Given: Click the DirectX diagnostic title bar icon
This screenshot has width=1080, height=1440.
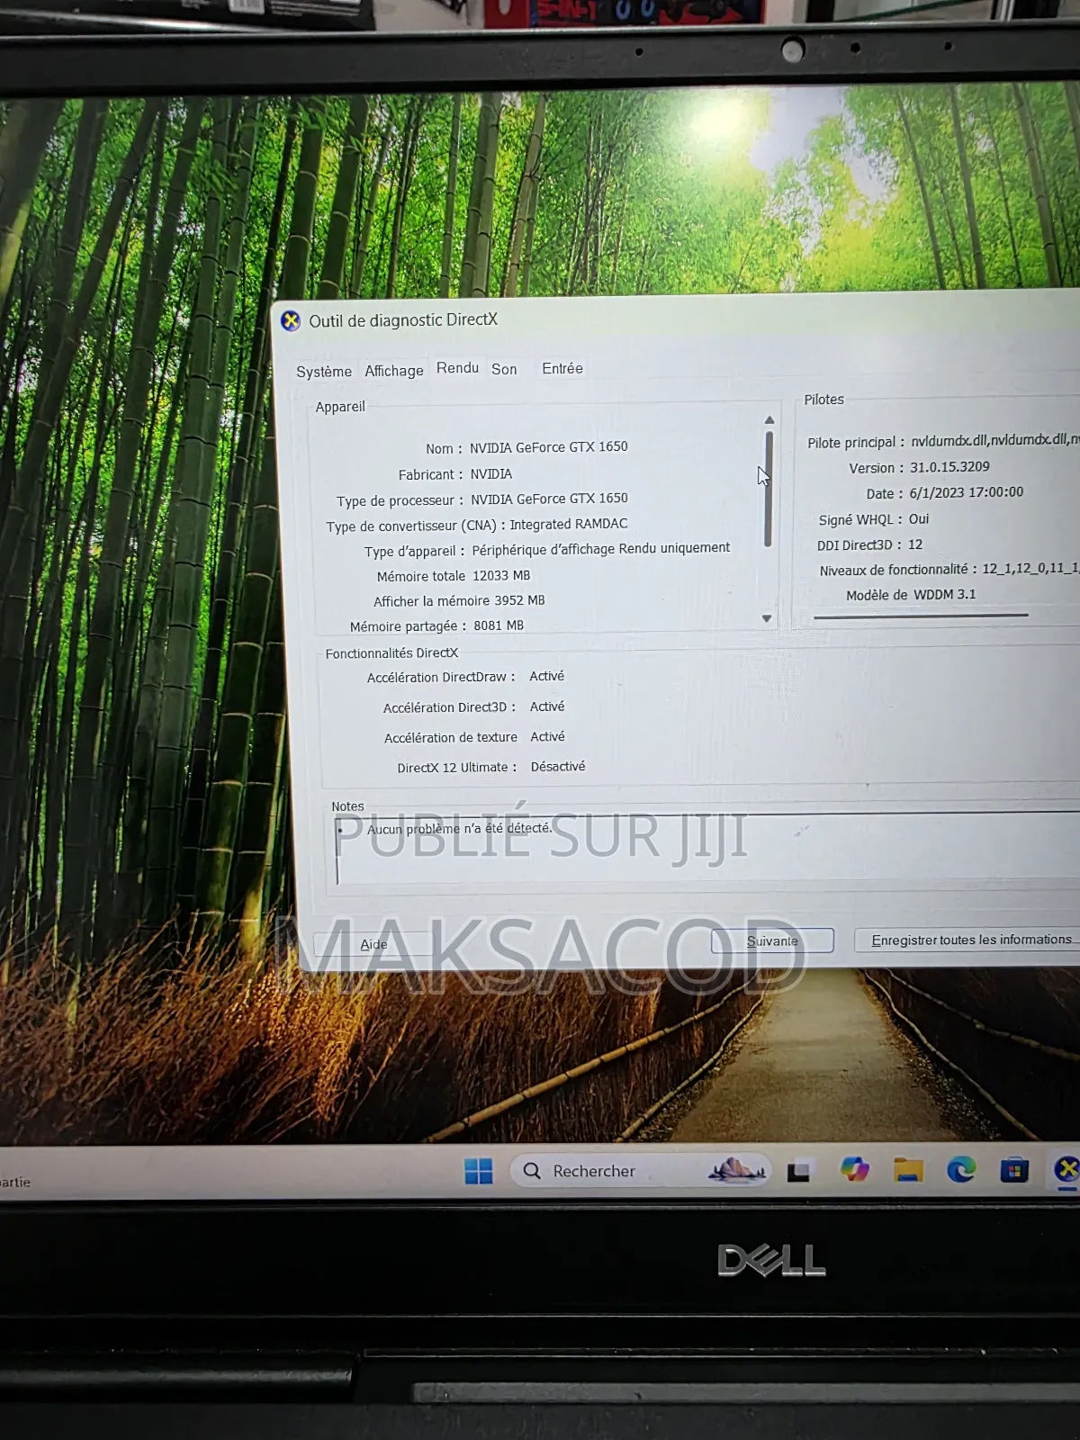Looking at the screenshot, I should 291,321.
